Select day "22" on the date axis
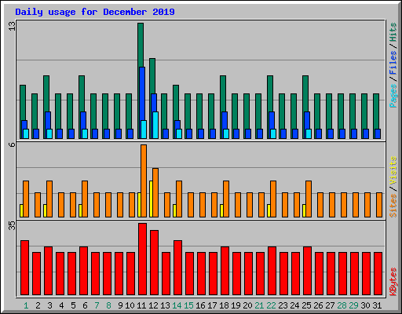The image size is (402, 314). tap(271, 305)
